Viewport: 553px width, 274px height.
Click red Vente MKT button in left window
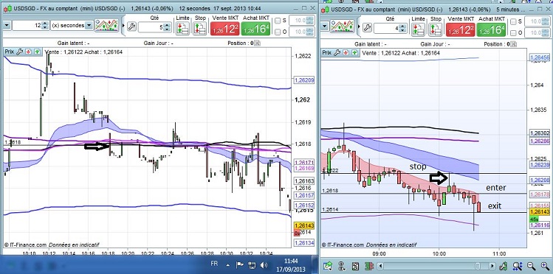pos(225,29)
